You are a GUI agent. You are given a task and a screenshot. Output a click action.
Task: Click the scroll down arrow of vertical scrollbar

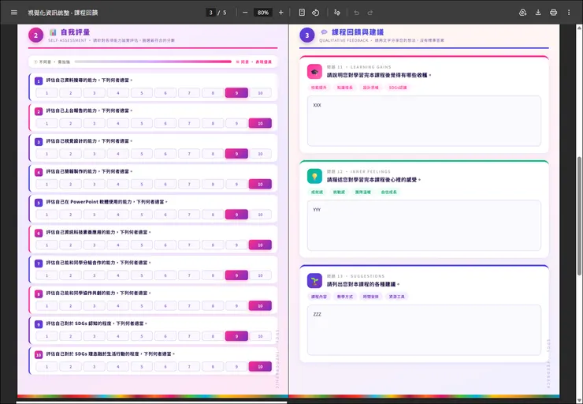(x=579, y=400)
